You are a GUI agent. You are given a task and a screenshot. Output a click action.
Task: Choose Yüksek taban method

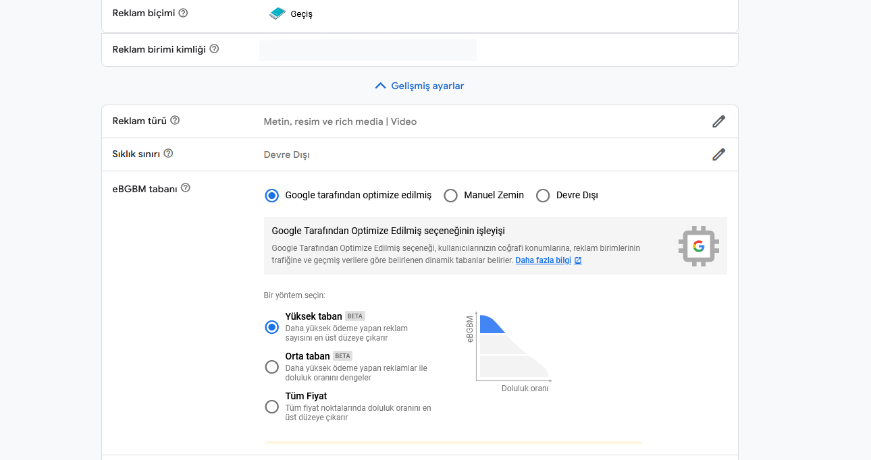[x=271, y=327]
